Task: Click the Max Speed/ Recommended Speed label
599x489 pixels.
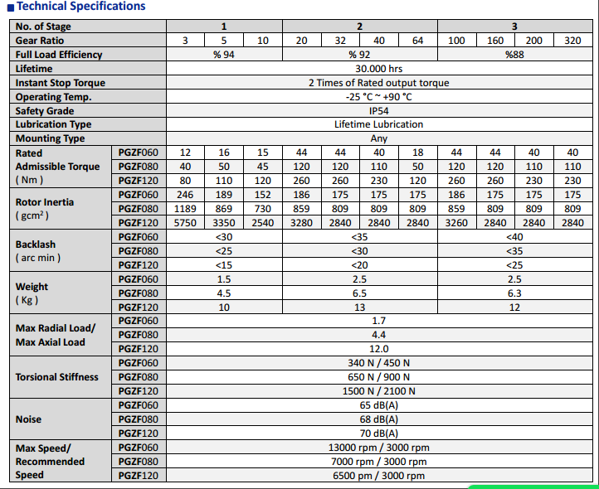Action: click(50, 462)
